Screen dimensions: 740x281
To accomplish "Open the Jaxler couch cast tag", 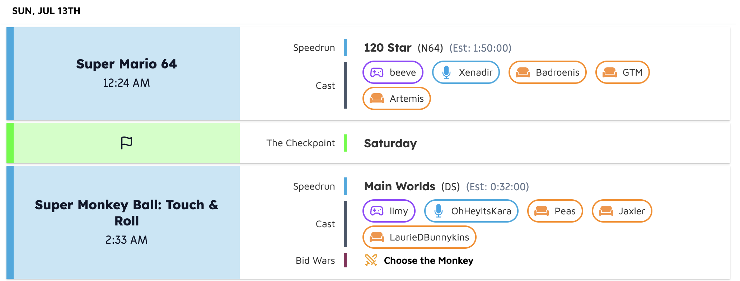I will [622, 211].
